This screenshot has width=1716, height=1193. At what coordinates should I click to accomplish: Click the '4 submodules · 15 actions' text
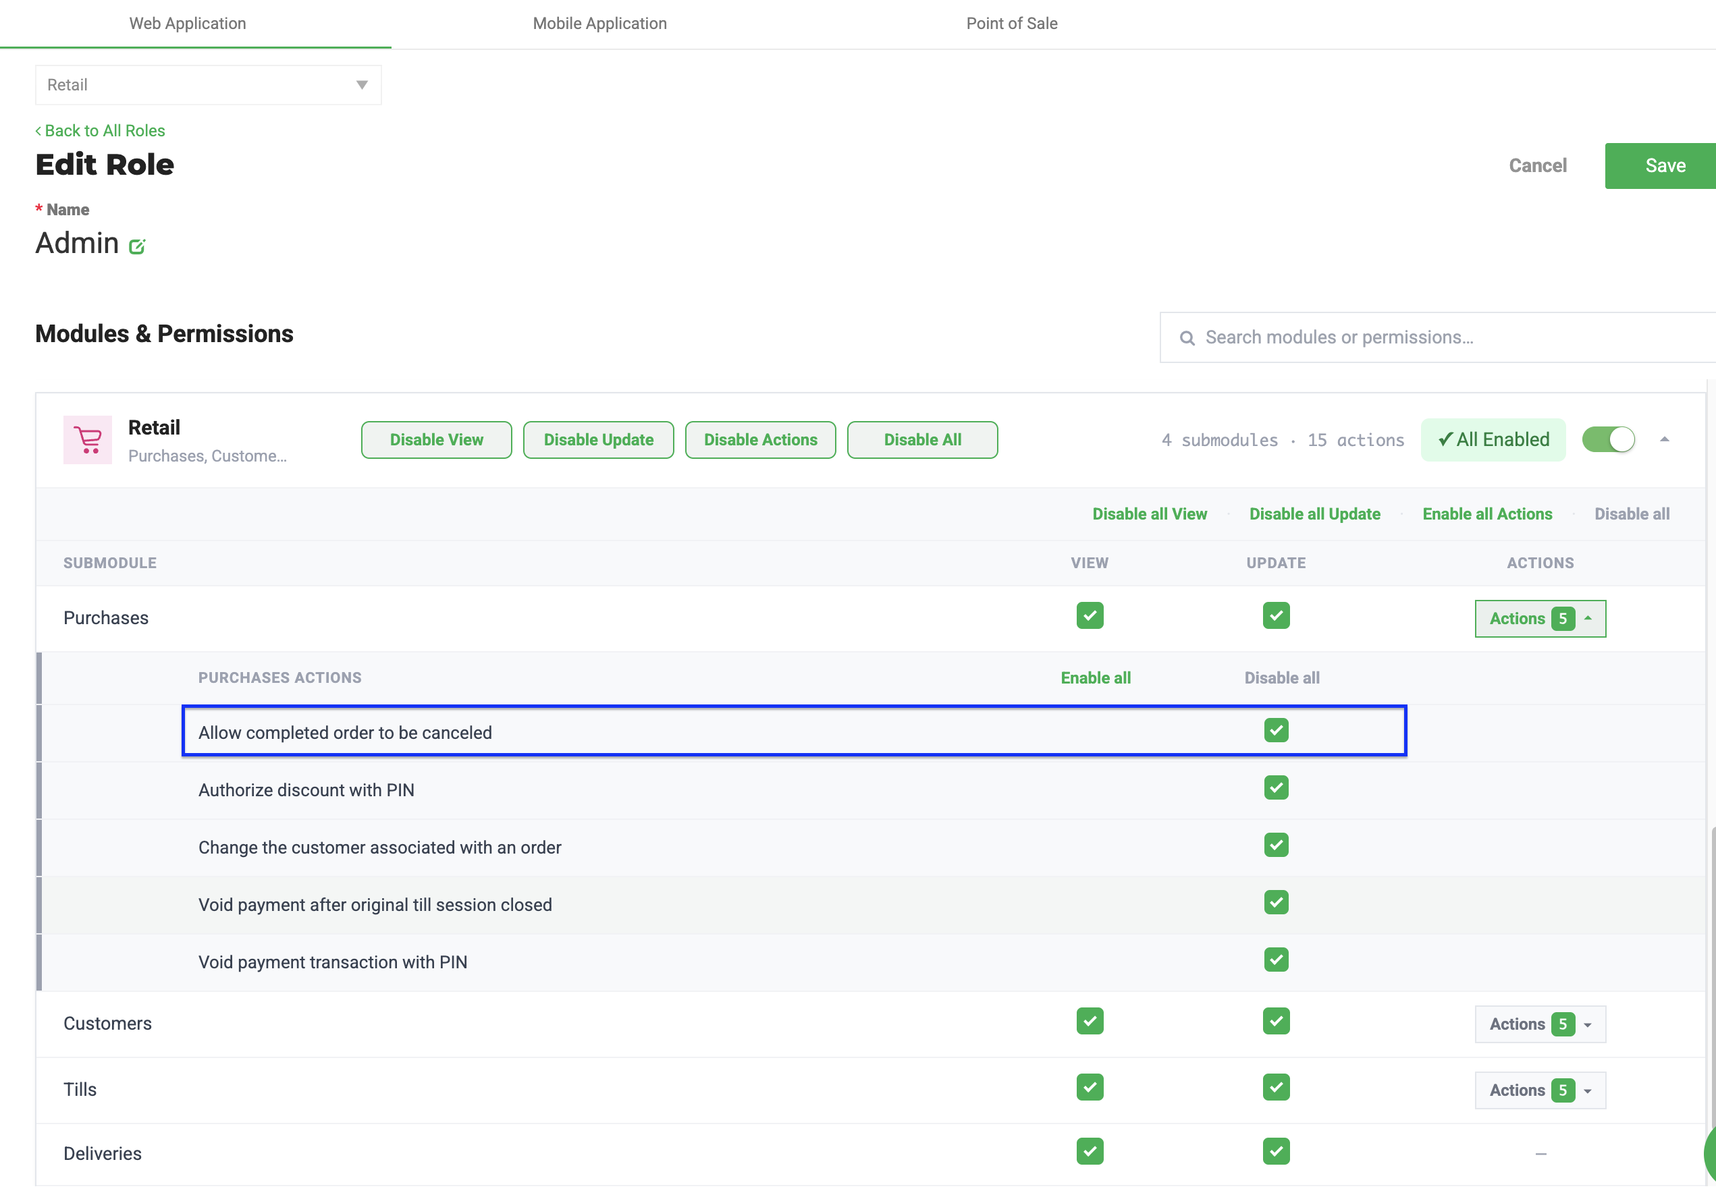point(1283,441)
